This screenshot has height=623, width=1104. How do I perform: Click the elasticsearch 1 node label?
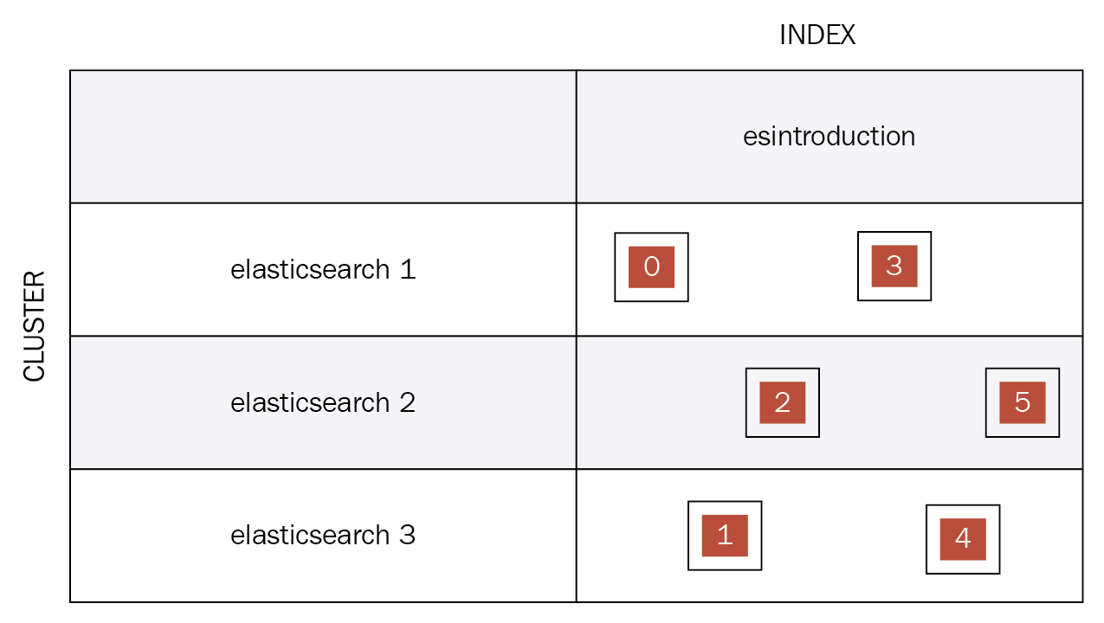click(323, 269)
